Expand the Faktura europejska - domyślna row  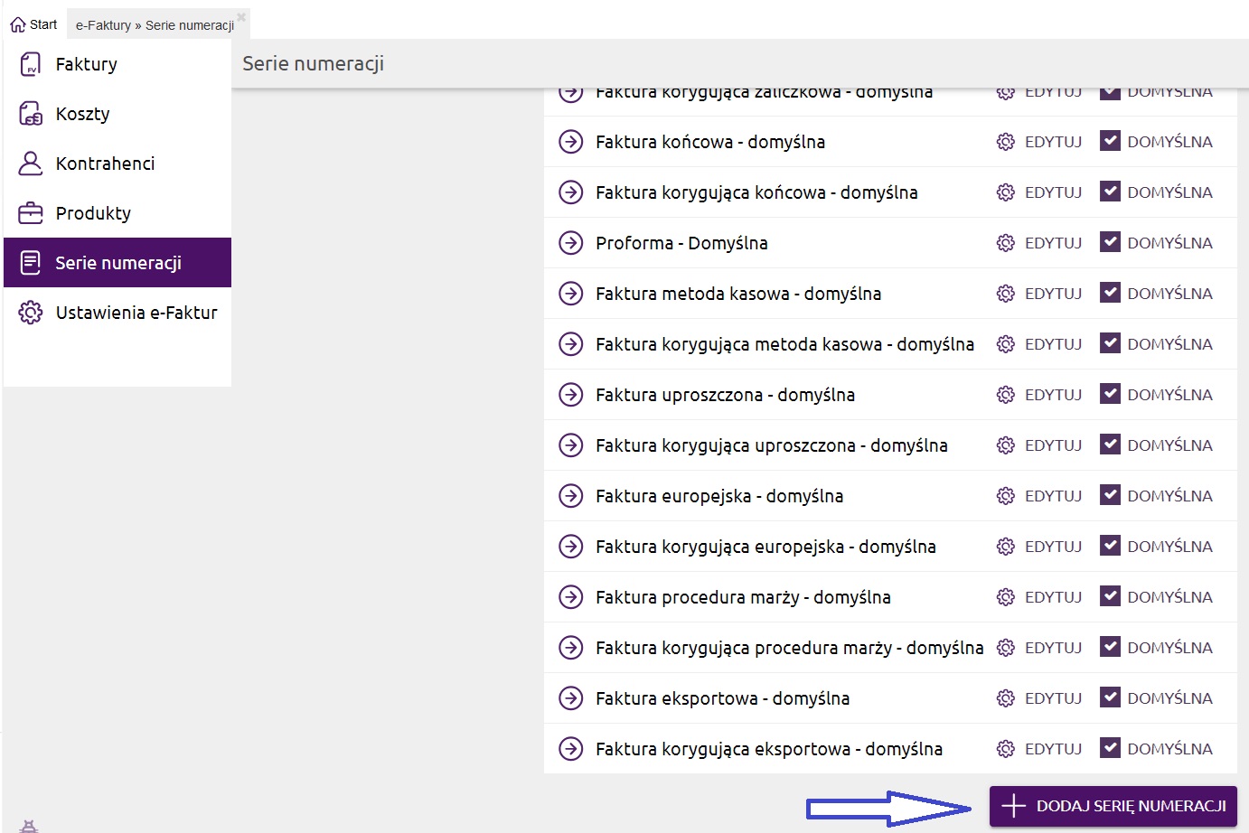coord(570,496)
